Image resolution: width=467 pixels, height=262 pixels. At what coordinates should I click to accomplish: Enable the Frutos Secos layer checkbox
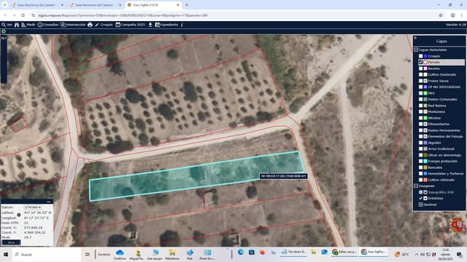(420, 81)
